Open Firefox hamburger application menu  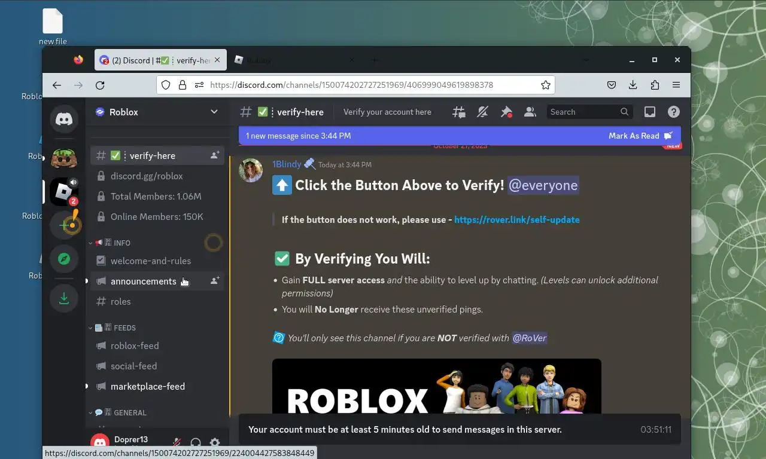pyautogui.click(x=676, y=85)
